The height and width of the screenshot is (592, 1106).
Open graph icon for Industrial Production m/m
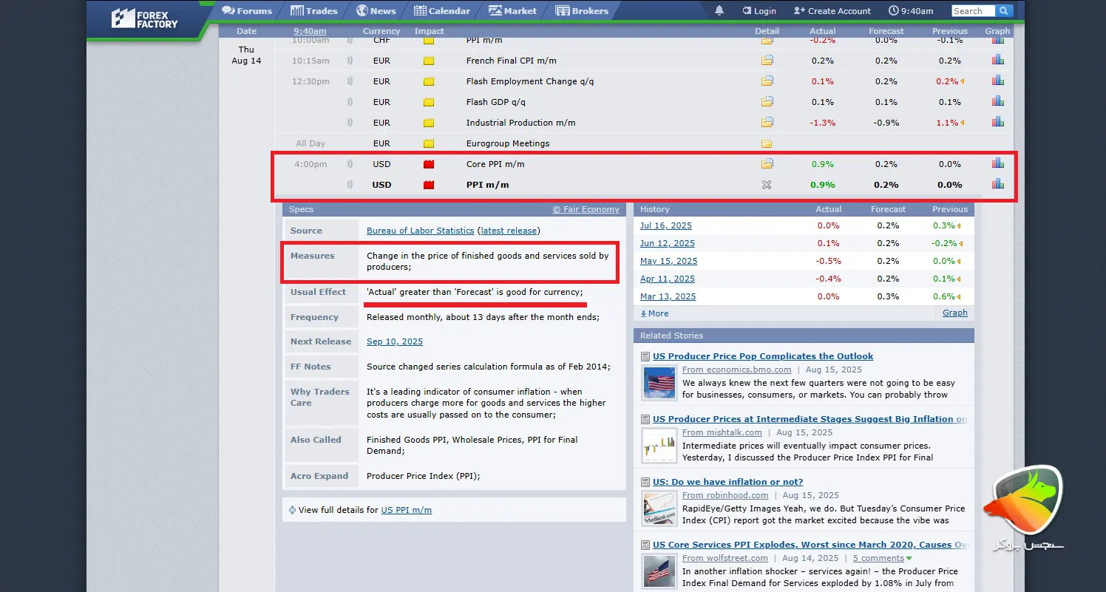pyautogui.click(x=997, y=122)
